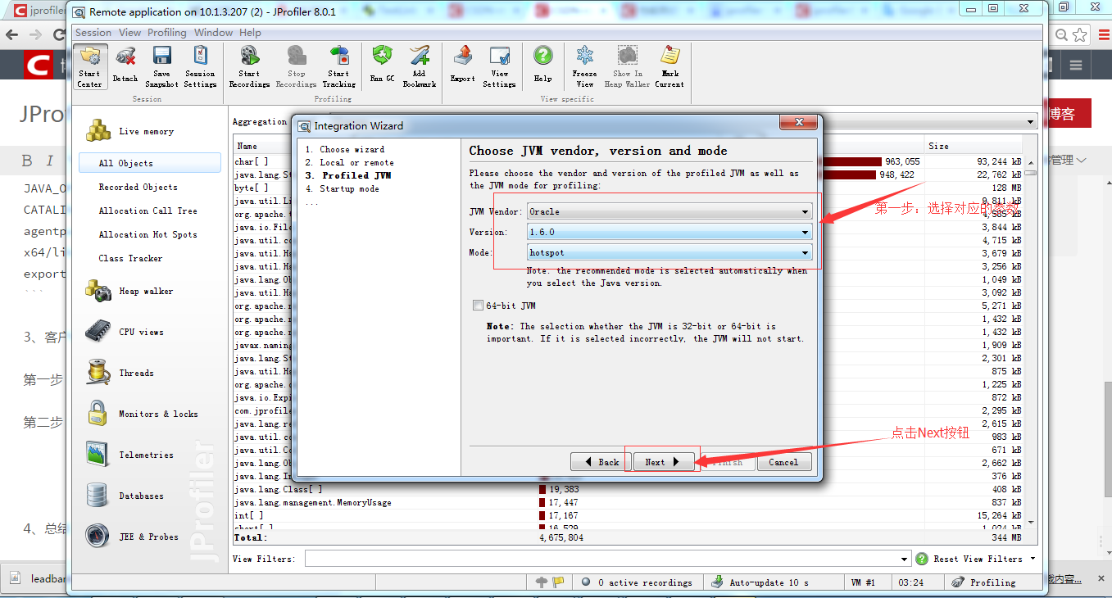This screenshot has width=1112, height=598.
Task: Click the Name column header
Action: pyautogui.click(x=262, y=146)
